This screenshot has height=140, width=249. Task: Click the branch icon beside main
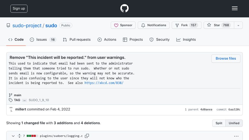click(10, 95)
